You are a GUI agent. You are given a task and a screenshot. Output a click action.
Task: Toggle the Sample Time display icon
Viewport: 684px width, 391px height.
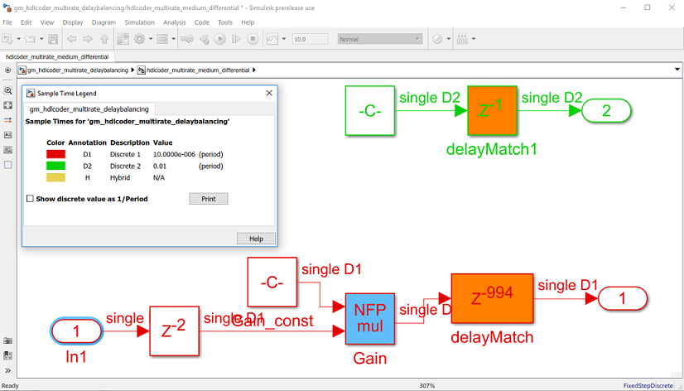[7, 119]
